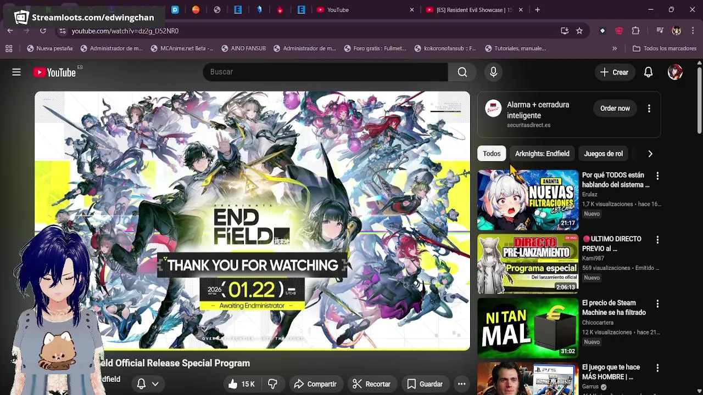
Task: Open options for 'El juego que te hace MÁS HOMBRE' video
Action: coord(657,368)
